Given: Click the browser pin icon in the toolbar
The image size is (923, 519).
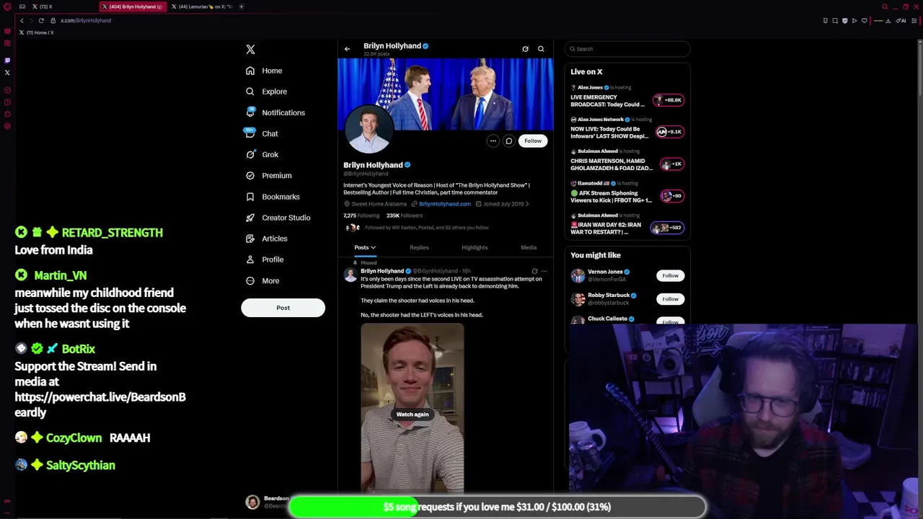Looking at the screenshot, I should (x=826, y=21).
